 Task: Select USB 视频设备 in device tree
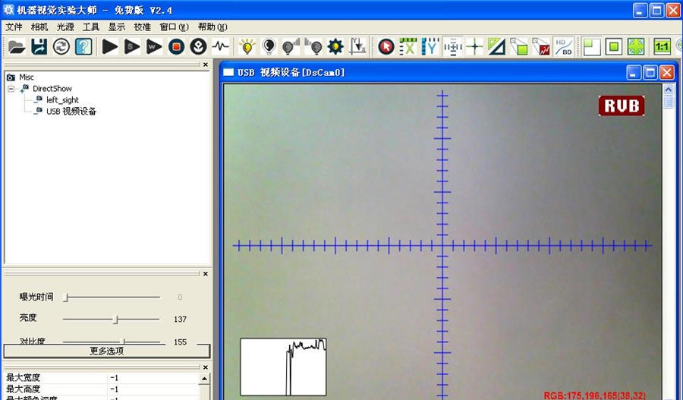pyautogui.click(x=71, y=112)
